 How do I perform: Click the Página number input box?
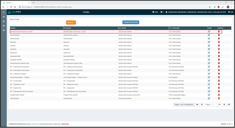(x=214, y=105)
